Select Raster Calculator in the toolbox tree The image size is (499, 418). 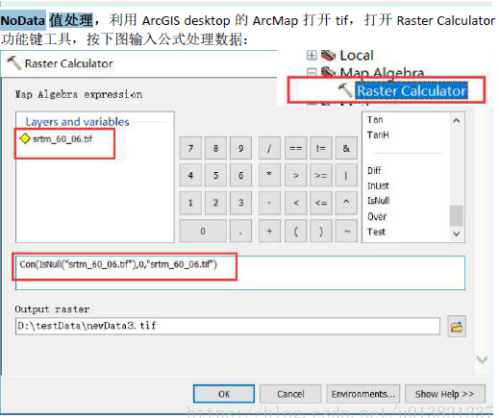[x=412, y=90]
